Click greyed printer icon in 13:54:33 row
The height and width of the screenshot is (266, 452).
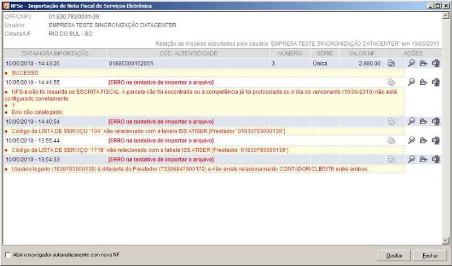tap(391, 159)
